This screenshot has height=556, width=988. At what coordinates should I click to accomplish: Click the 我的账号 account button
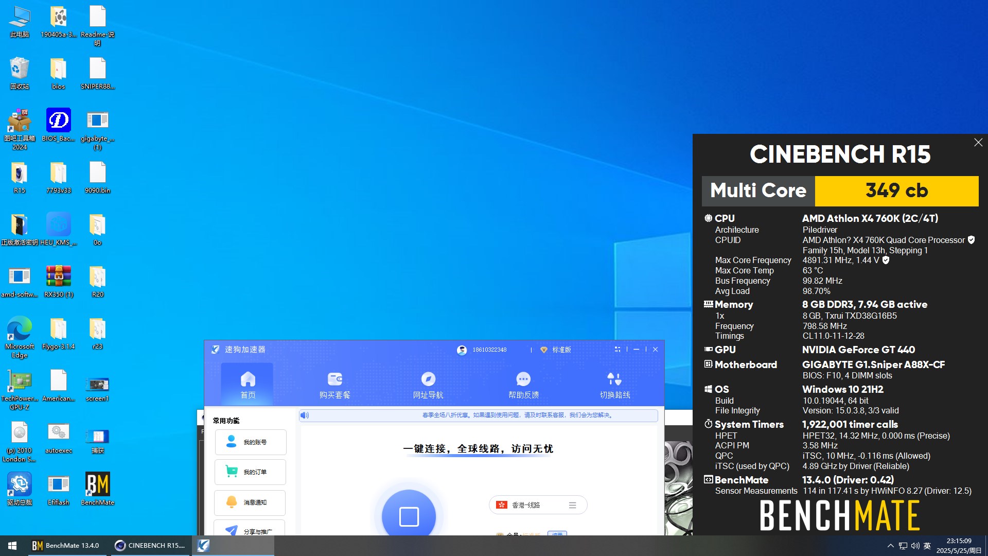251,442
